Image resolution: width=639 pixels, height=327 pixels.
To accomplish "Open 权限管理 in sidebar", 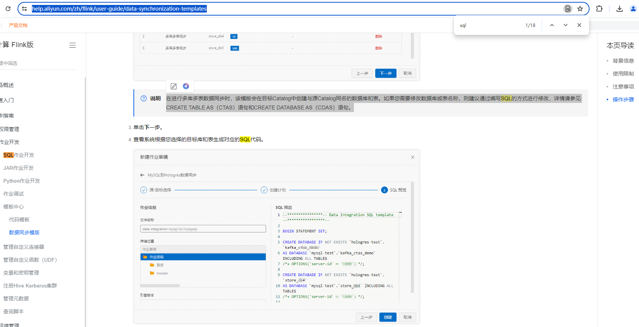I will point(10,129).
